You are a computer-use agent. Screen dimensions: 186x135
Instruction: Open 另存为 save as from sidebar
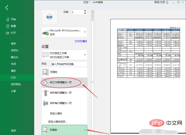(x=15, y=50)
